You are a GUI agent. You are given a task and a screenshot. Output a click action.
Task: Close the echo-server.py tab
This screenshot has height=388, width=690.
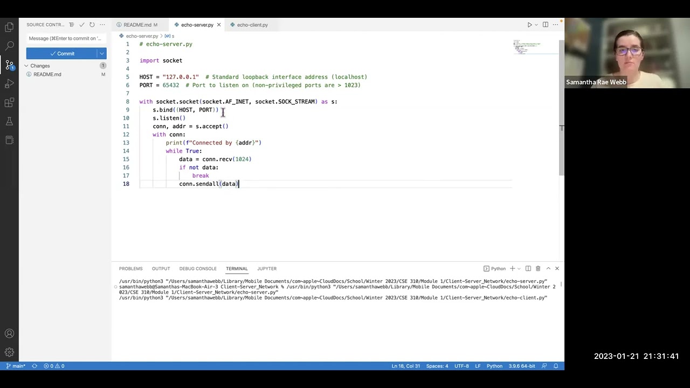point(218,25)
